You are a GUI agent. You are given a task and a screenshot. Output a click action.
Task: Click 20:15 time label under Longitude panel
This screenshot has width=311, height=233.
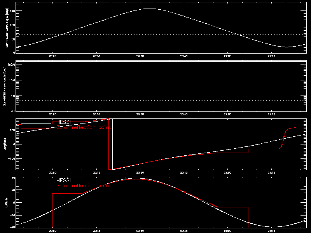[96, 172]
